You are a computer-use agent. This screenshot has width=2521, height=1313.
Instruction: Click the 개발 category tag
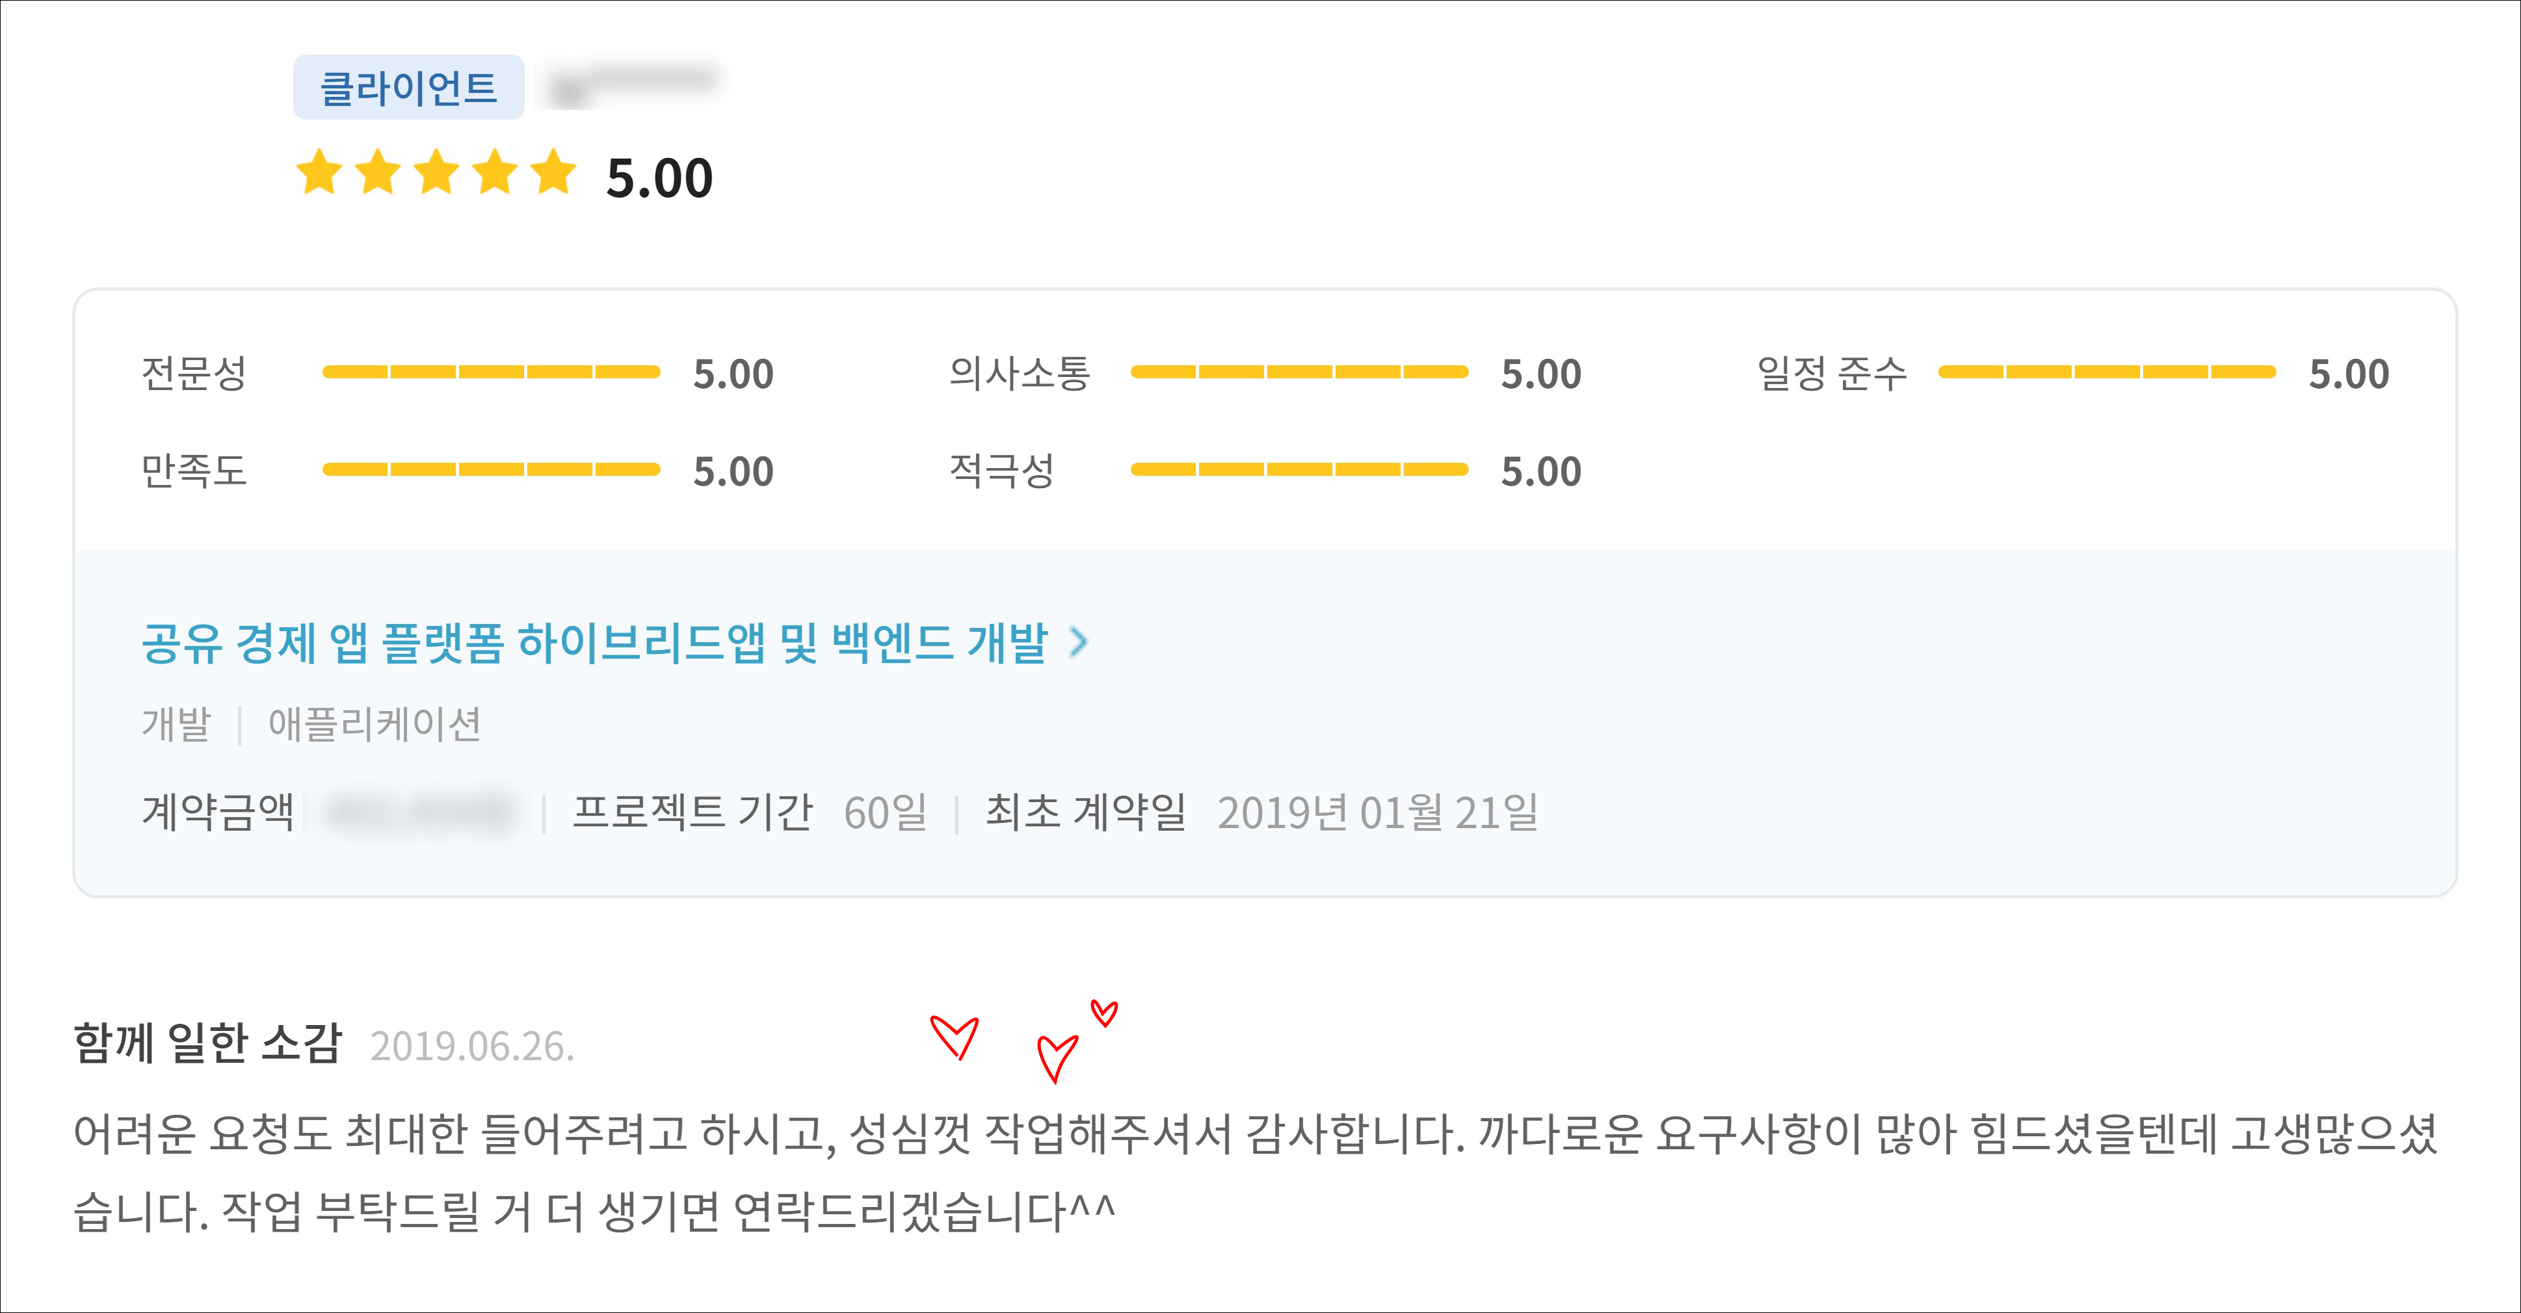(x=176, y=725)
